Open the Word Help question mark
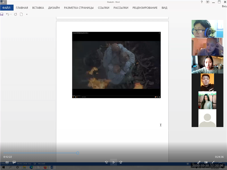The image size is (227, 170). coord(202,2)
